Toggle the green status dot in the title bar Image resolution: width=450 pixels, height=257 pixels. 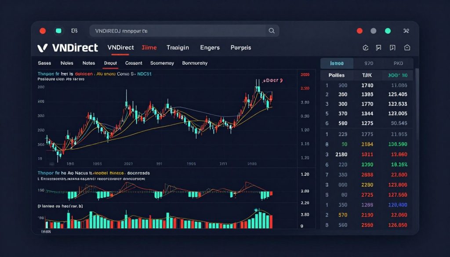click(388, 31)
